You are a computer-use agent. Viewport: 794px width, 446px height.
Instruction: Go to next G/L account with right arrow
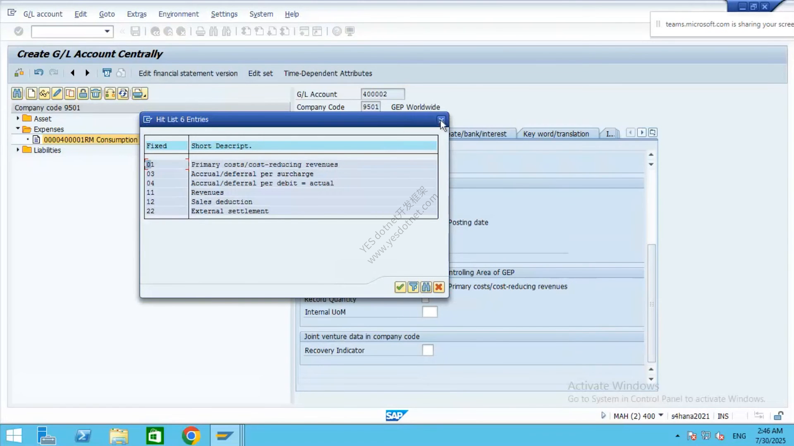[87, 73]
